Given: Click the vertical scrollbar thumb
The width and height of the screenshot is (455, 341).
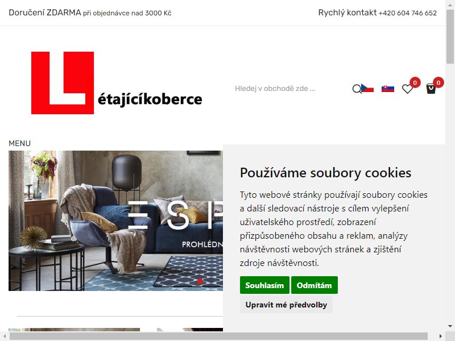Looking at the screenshot, I should click(x=450, y=36).
